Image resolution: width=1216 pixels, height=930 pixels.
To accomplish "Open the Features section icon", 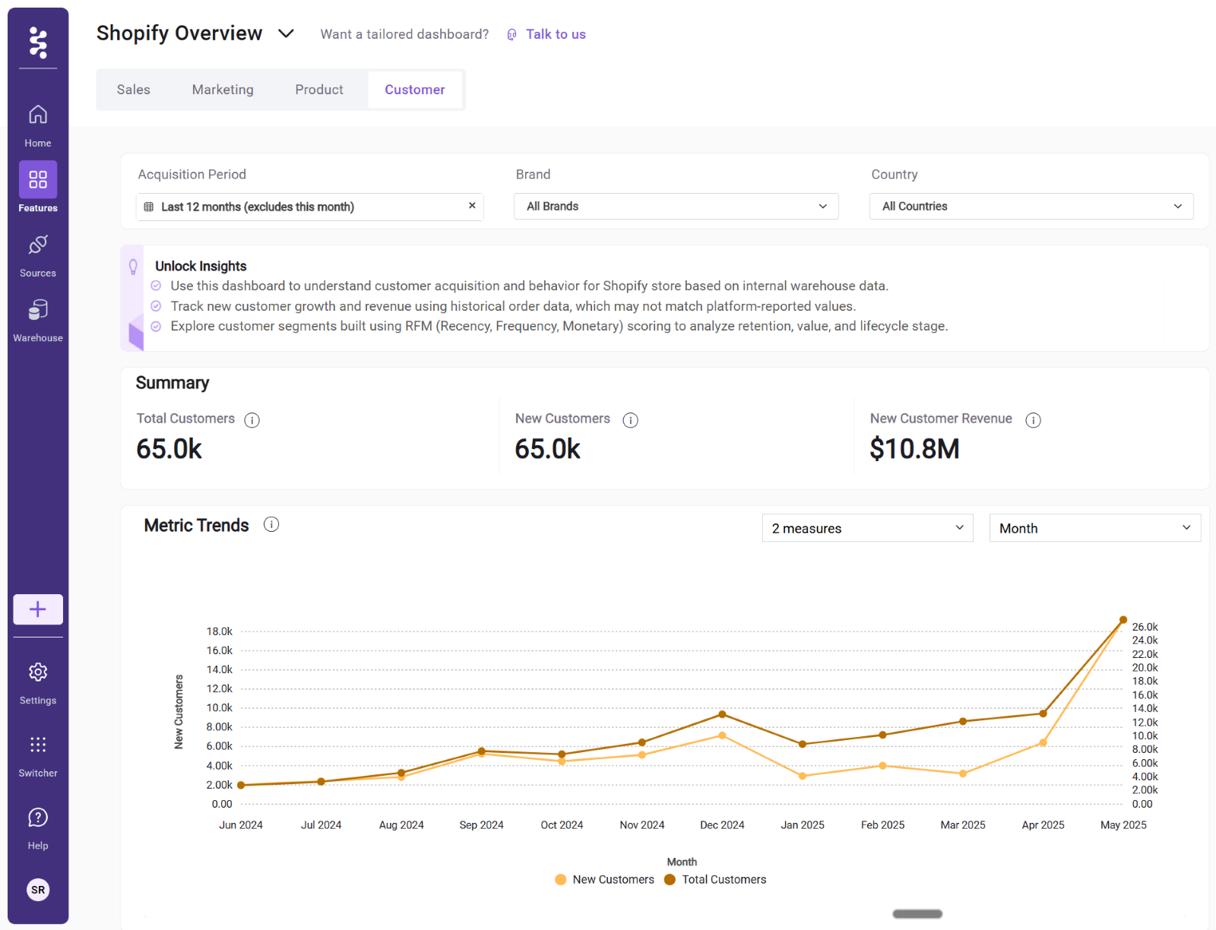I will pyautogui.click(x=38, y=179).
